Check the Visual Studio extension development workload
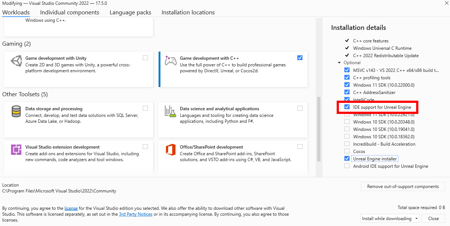The image size is (450, 226). pyautogui.click(x=145, y=146)
